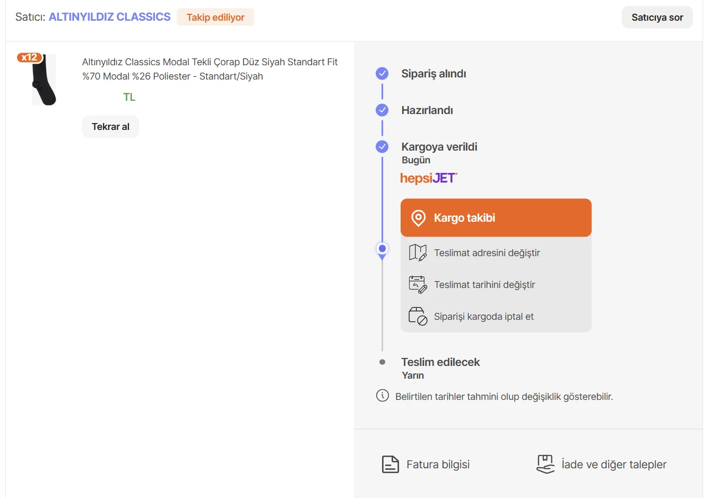Click the Hazırlandı checkmark icon
The height and width of the screenshot is (498, 710).
pos(382,110)
